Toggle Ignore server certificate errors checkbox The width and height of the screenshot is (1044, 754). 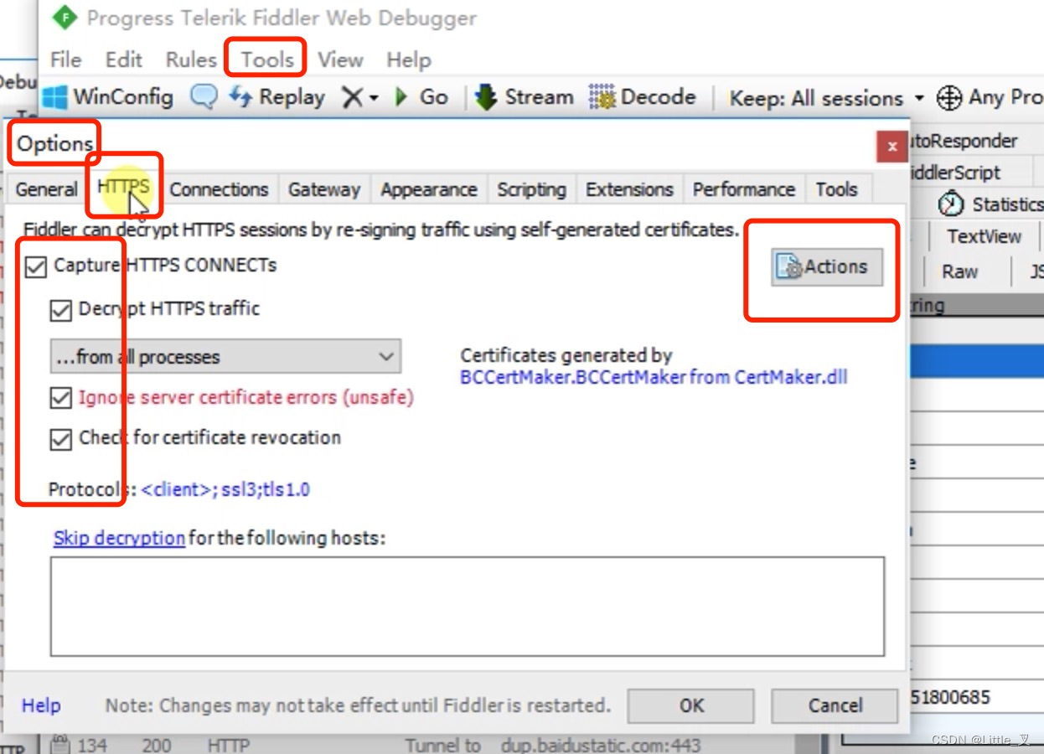(60, 398)
